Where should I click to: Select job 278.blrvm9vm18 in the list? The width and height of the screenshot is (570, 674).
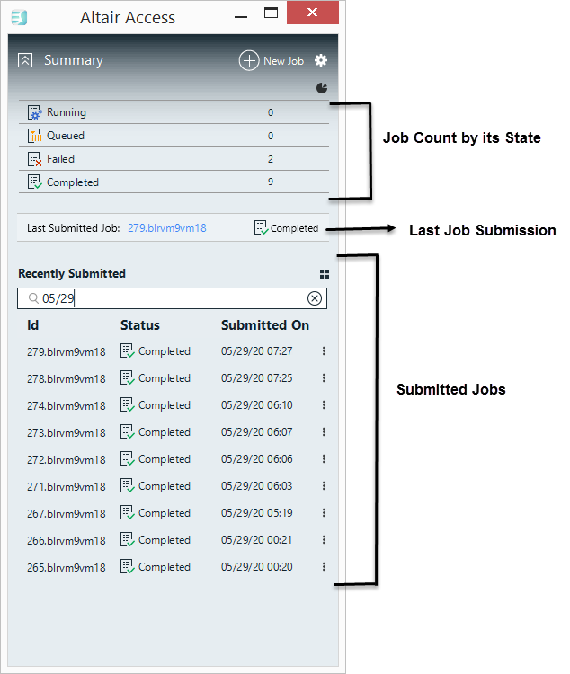click(x=67, y=378)
